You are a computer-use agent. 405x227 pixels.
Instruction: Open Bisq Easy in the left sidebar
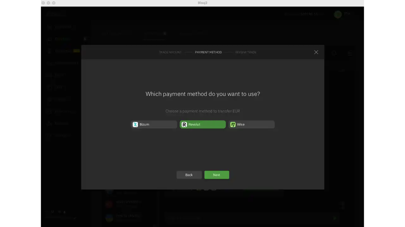click(x=62, y=39)
